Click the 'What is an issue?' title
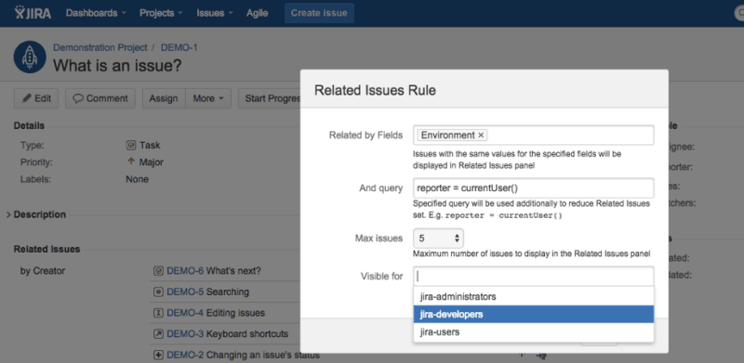 [117, 65]
